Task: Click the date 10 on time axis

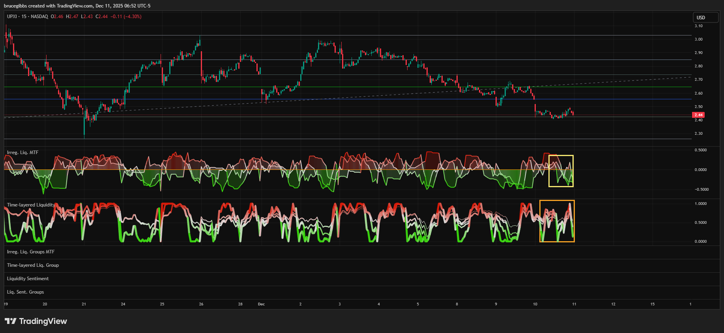Action: pyautogui.click(x=535, y=304)
